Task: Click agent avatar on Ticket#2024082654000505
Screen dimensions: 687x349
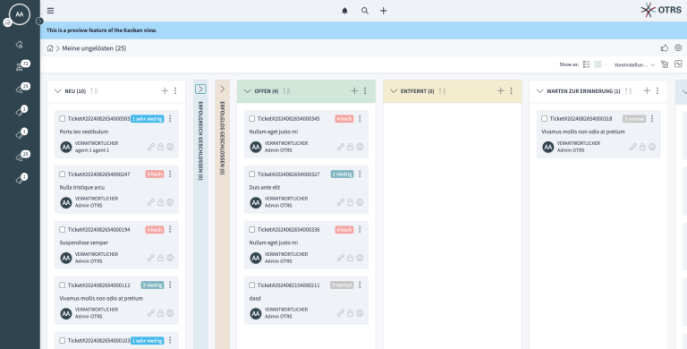Action: click(66, 147)
